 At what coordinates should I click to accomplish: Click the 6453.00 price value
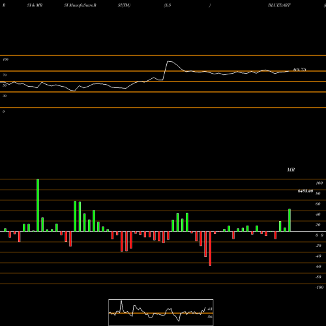tap(305, 191)
